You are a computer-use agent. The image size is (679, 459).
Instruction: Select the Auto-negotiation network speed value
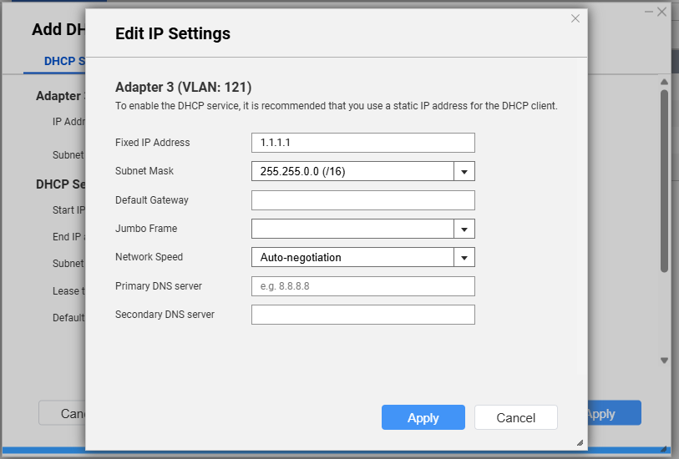[352, 258]
